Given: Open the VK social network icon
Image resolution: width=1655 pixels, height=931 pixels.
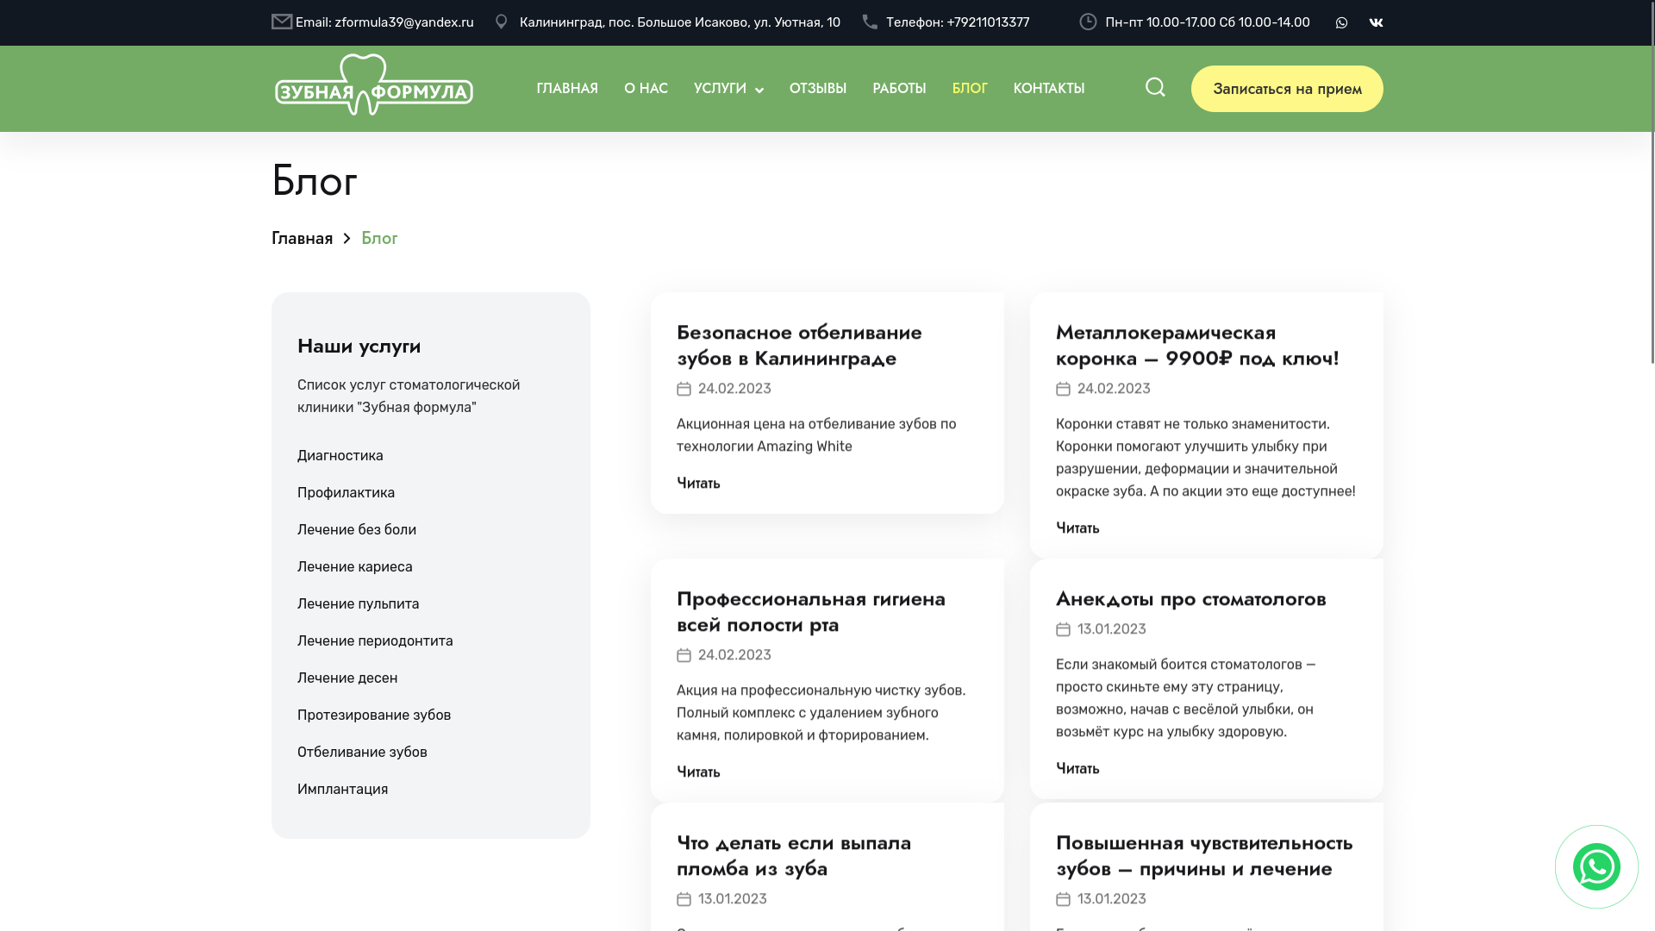Looking at the screenshot, I should tap(1376, 23).
